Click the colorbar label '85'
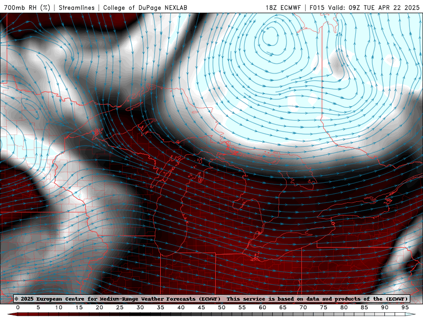The height and width of the screenshot is (317, 423). 364,307
